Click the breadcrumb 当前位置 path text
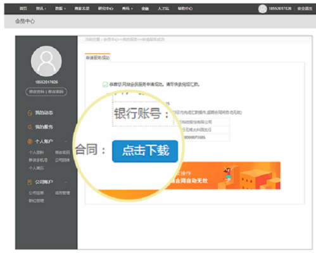The height and width of the screenshot is (253, 316). point(125,39)
